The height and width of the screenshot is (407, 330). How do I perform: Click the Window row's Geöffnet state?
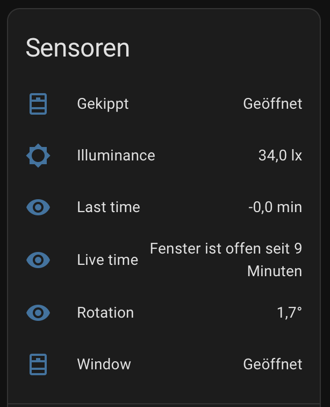click(272, 364)
